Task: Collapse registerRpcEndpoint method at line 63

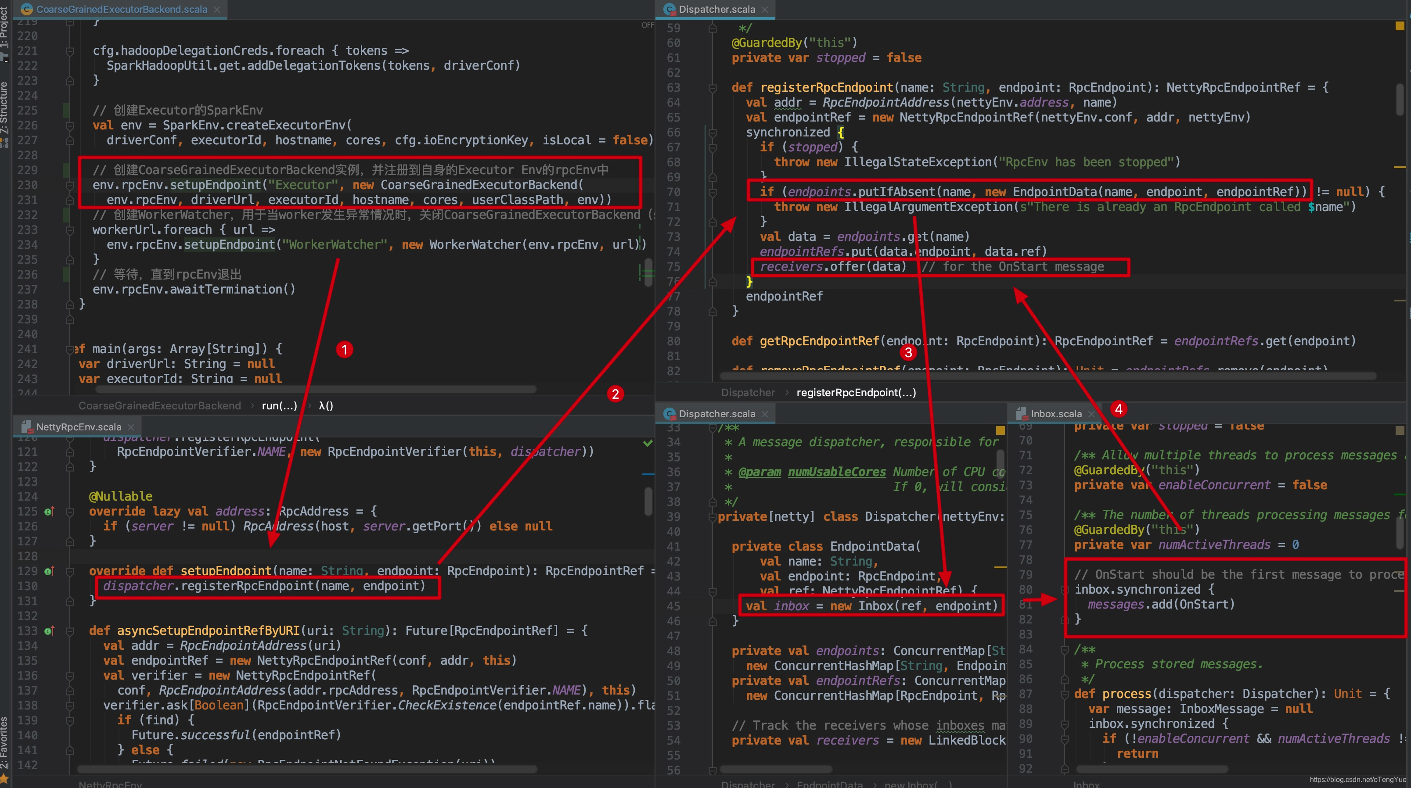Action: 712,88
